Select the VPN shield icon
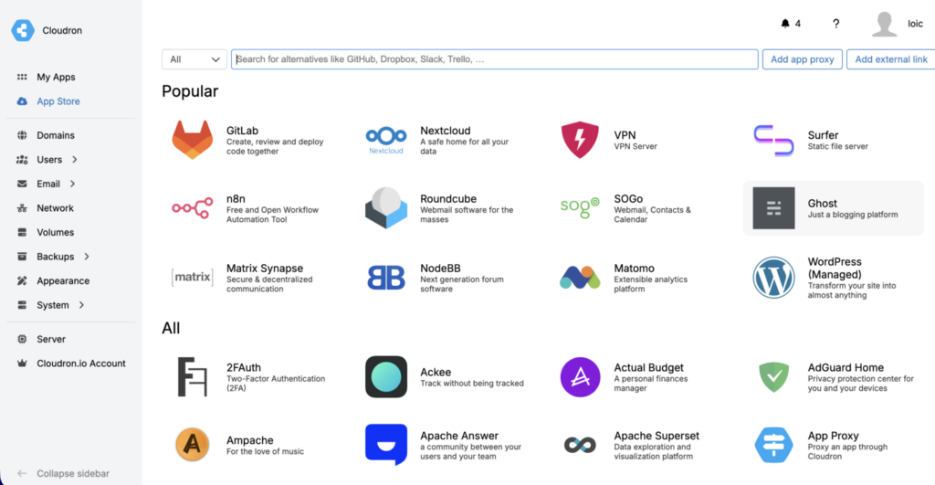The image size is (935, 485). tap(580, 140)
